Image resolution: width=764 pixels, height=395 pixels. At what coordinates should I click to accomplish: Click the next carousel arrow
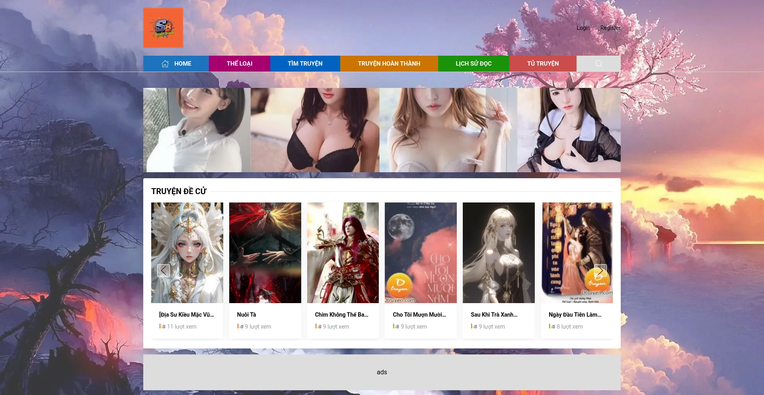tap(600, 270)
